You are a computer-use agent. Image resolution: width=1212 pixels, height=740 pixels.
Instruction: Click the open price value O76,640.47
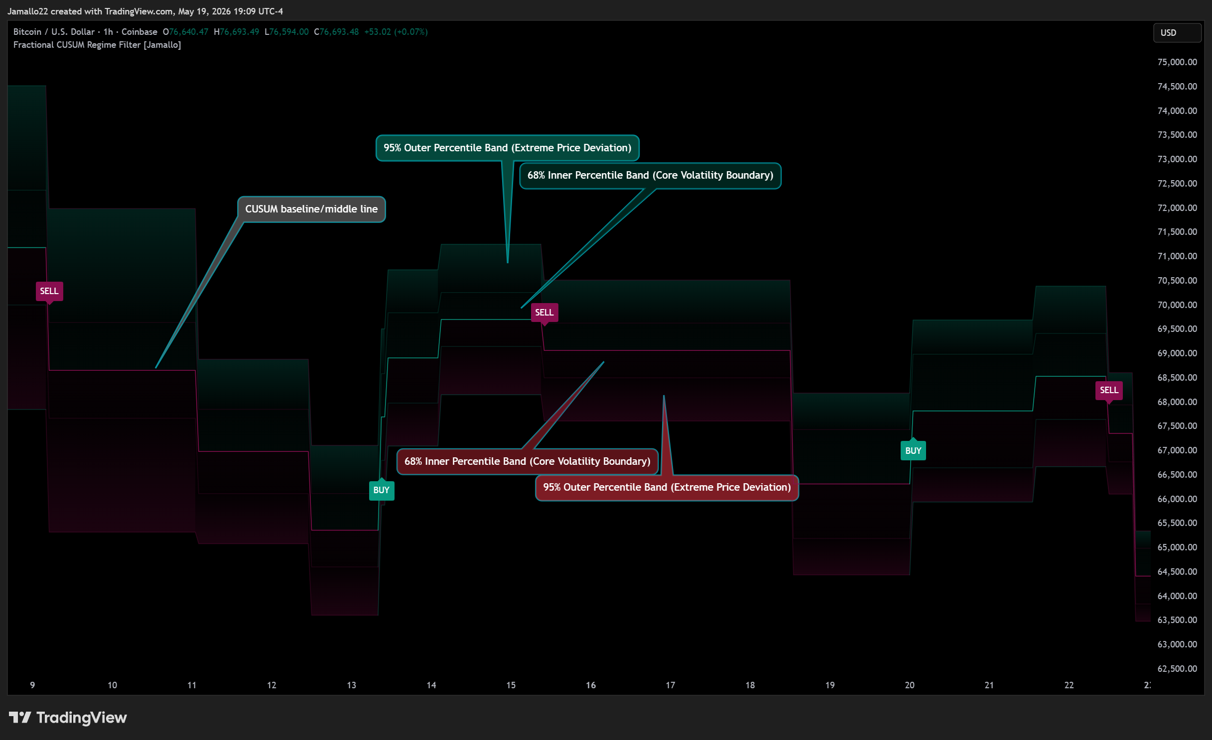pyautogui.click(x=185, y=32)
